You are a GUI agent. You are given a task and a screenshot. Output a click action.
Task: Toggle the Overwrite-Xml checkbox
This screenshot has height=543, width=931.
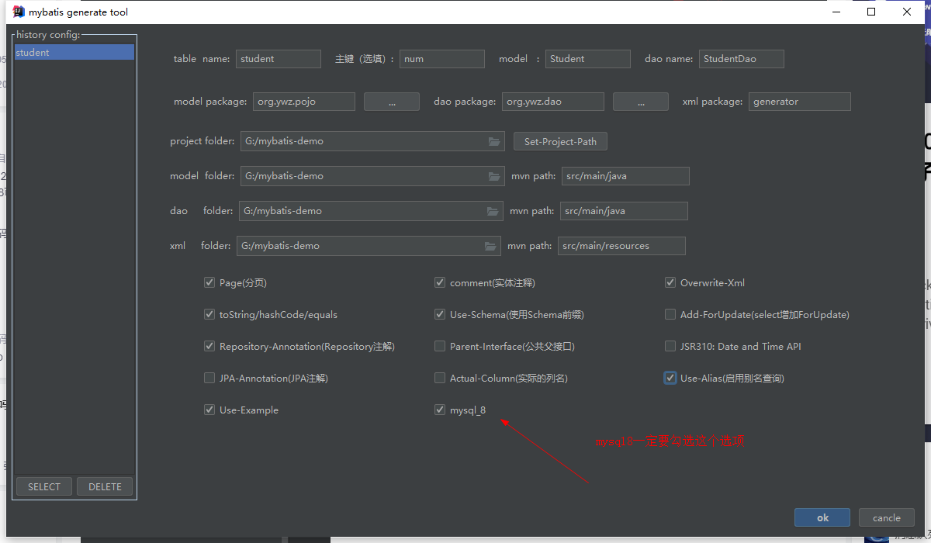[670, 283]
